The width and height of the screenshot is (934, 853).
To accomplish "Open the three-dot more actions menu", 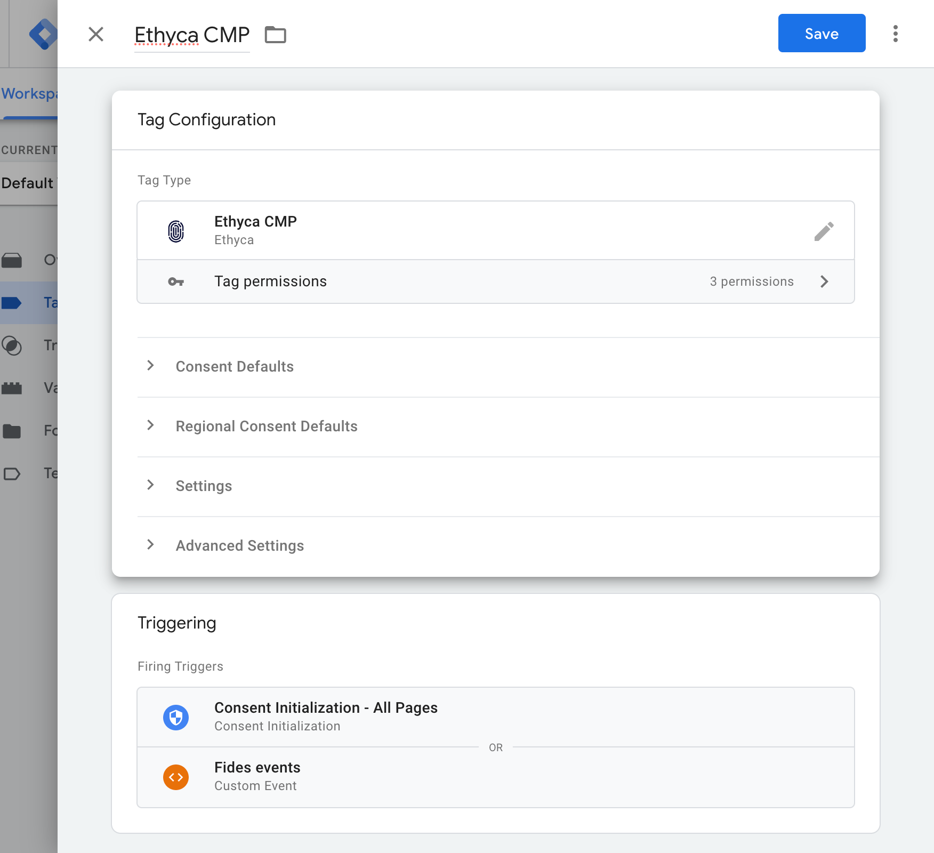I will (896, 34).
